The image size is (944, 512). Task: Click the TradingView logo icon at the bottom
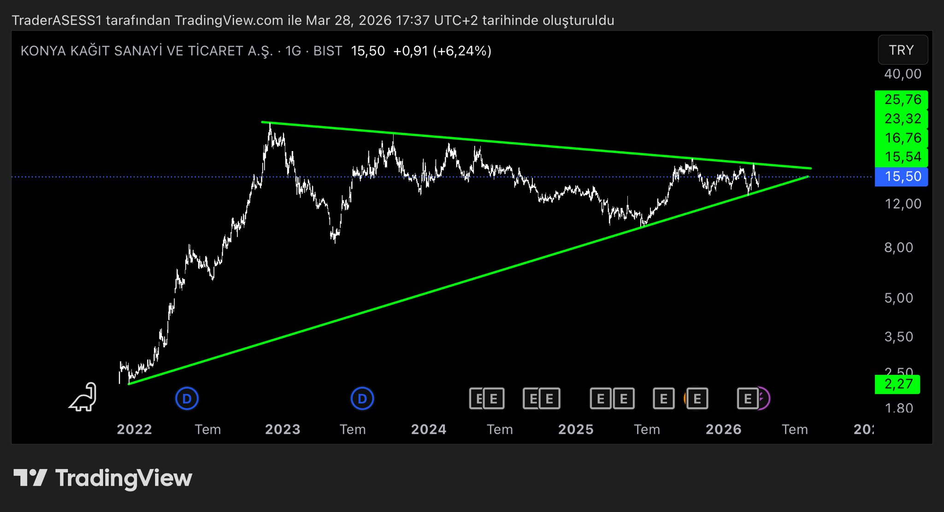coord(30,477)
